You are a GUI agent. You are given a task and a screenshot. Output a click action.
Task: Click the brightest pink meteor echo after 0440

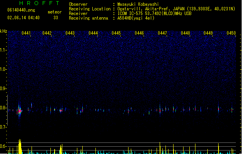pyautogui.click(x=20, y=111)
